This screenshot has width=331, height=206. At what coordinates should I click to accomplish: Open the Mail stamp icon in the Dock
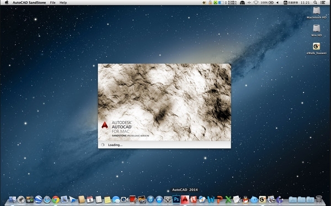[64, 199]
